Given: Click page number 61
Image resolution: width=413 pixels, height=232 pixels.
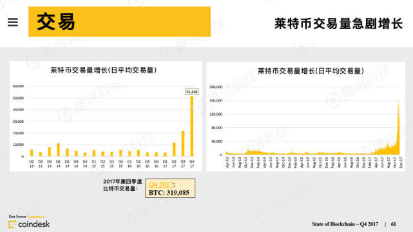Looking at the screenshot, I should tap(394, 224).
